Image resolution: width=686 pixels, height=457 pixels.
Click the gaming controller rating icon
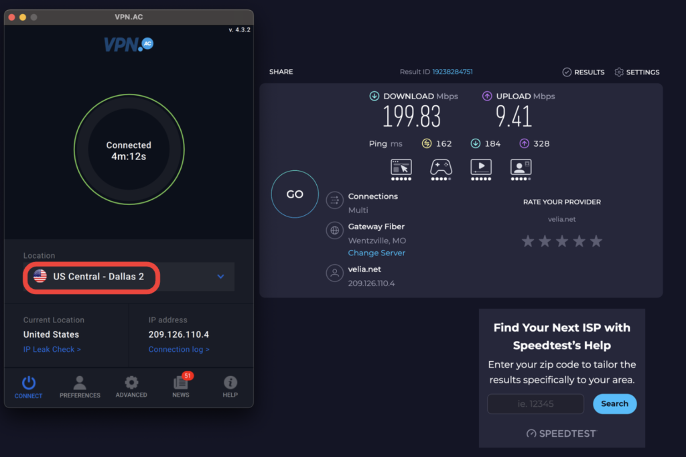[x=441, y=170]
